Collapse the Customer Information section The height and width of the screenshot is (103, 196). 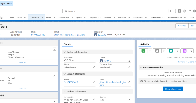64,52
